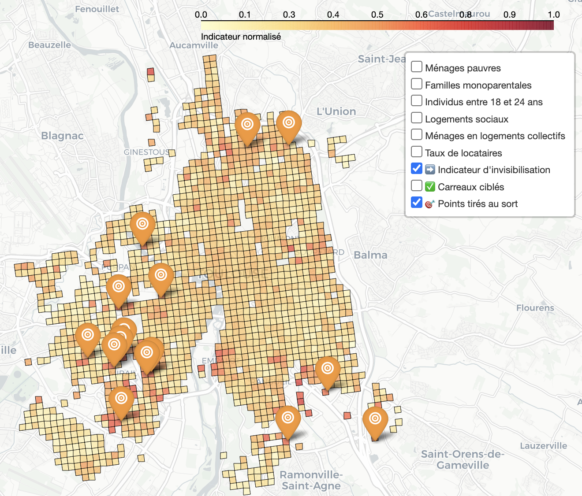
Task: Click the Flourens map label
Action: coord(535,308)
